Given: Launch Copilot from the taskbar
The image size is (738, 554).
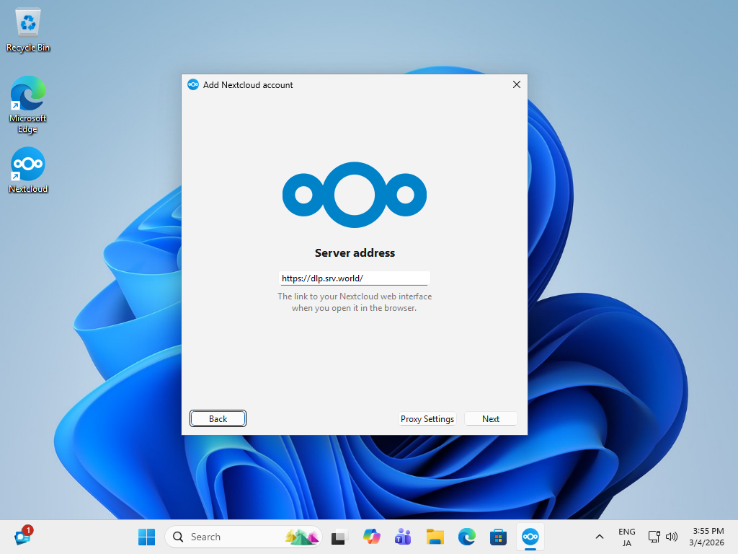Looking at the screenshot, I should point(371,537).
